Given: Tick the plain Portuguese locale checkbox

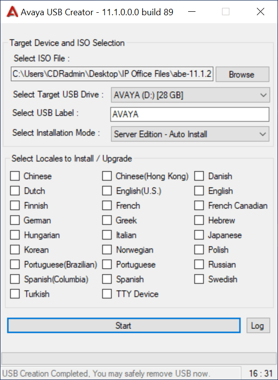Looking at the screenshot, I should (107, 265).
